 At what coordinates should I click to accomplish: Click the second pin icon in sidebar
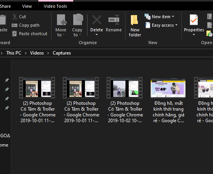[7, 89]
